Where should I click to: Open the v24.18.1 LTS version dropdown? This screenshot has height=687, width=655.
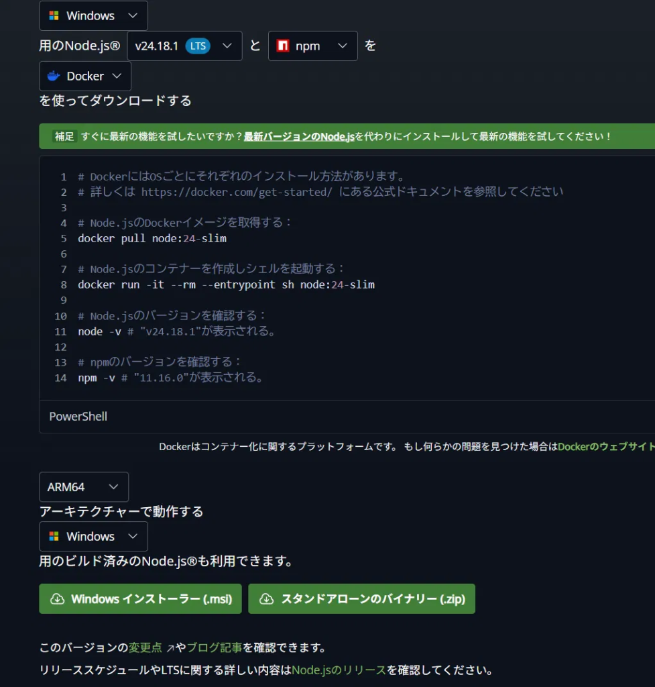click(184, 46)
